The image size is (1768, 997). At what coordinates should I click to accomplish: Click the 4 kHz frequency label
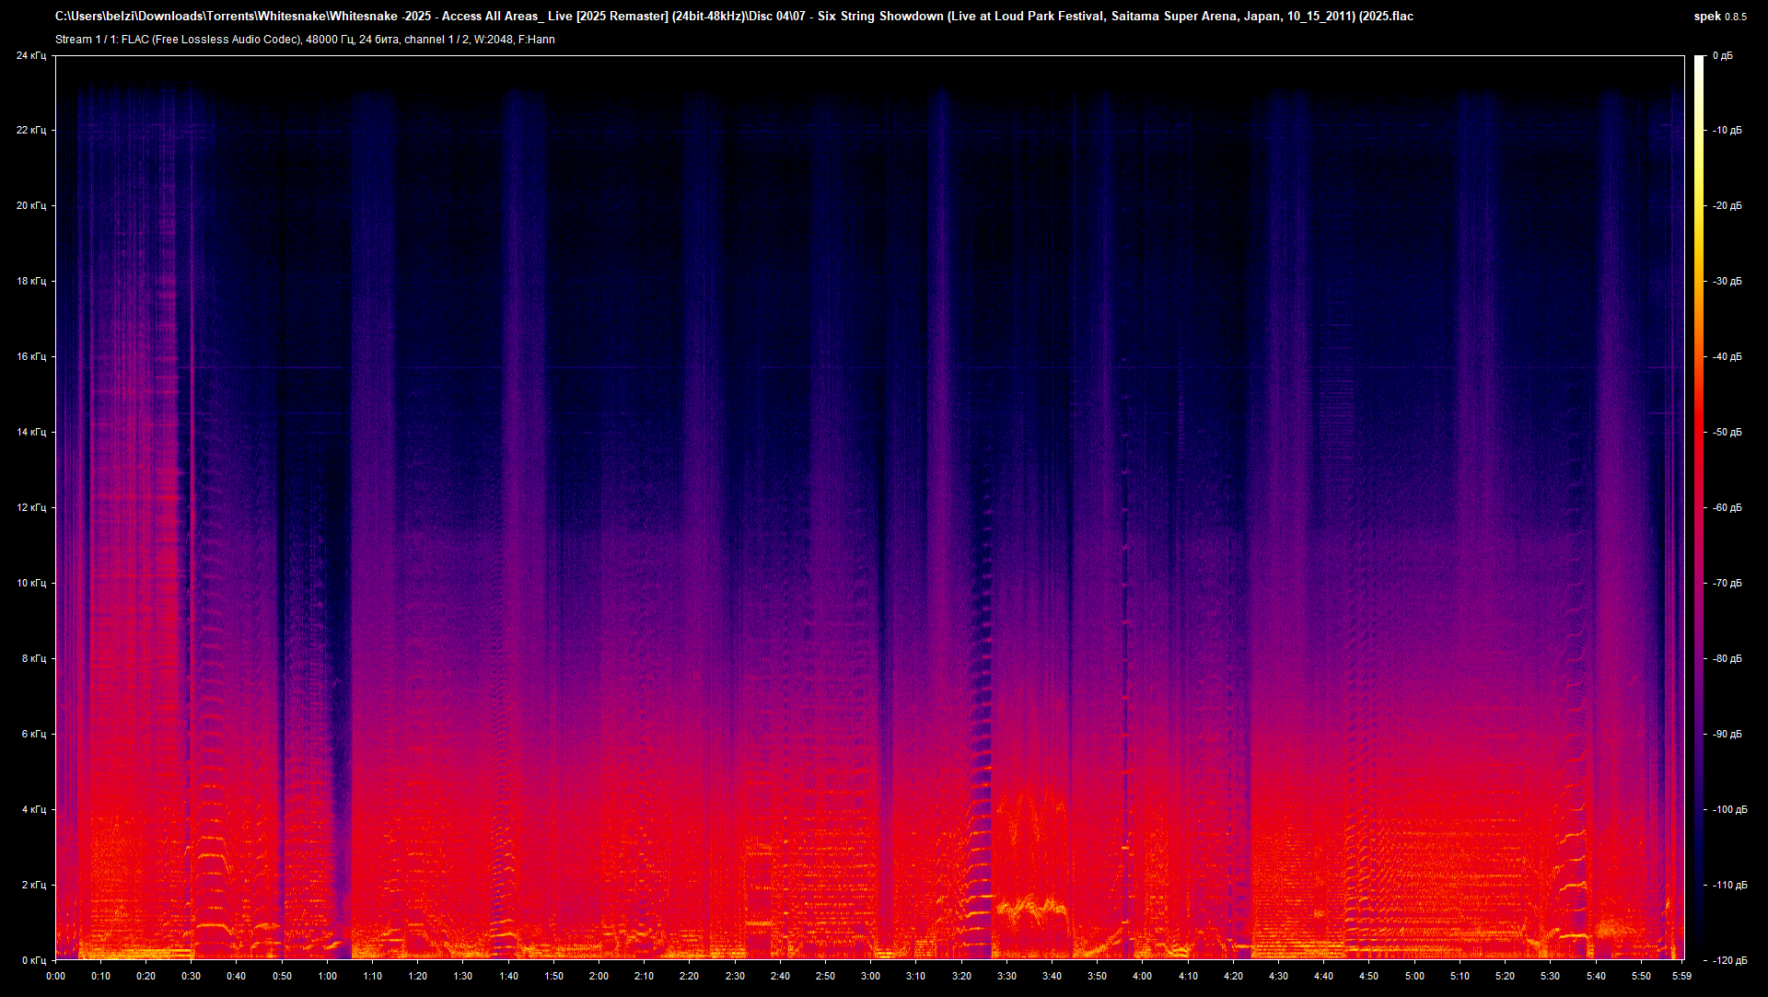click(x=32, y=809)
